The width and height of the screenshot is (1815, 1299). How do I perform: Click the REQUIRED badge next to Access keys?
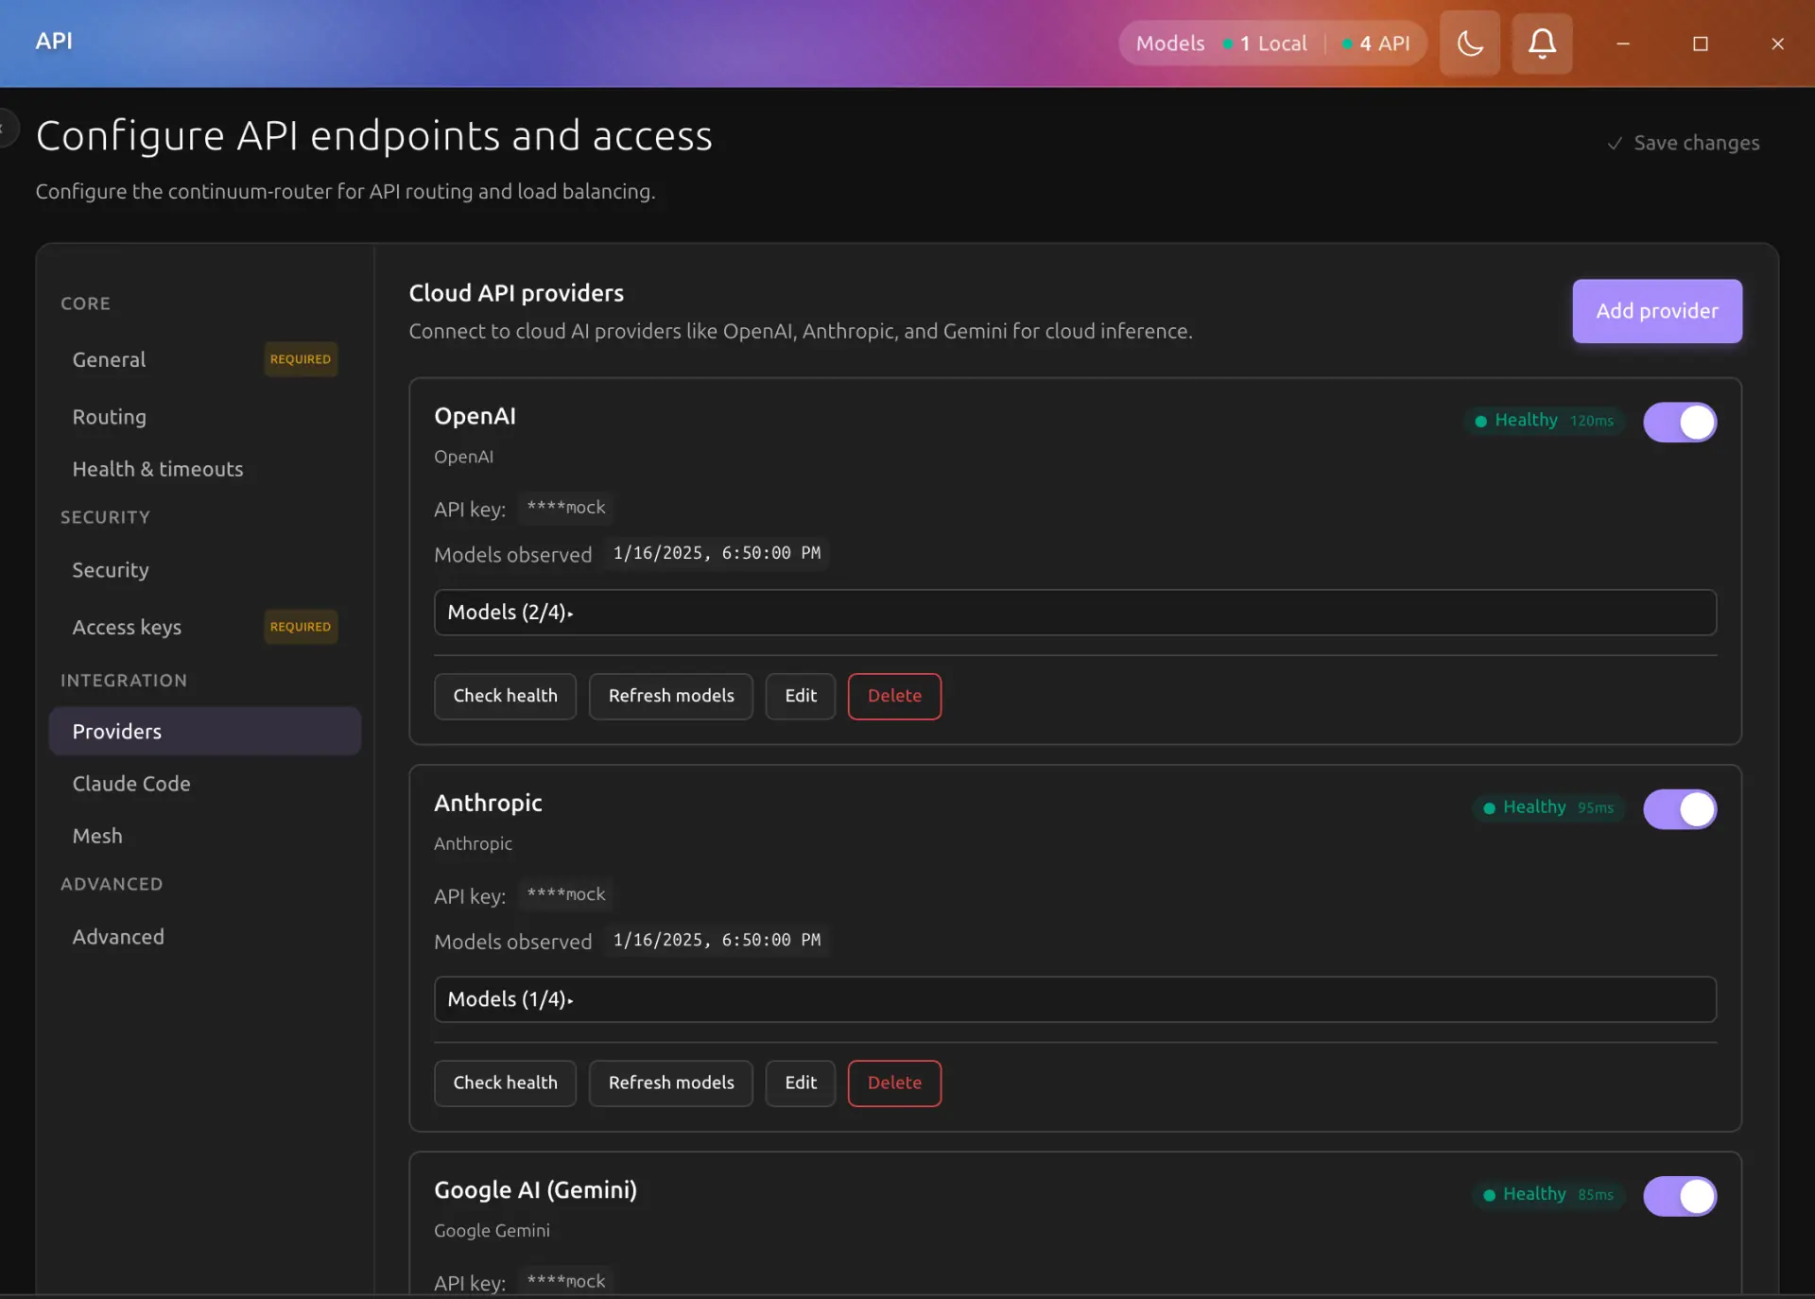coord(301,627)
